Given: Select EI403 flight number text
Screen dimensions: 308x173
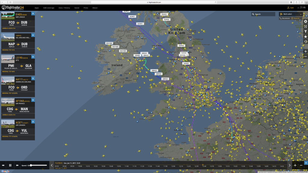Looking at the screenshot, I should (x=18, y=14).
